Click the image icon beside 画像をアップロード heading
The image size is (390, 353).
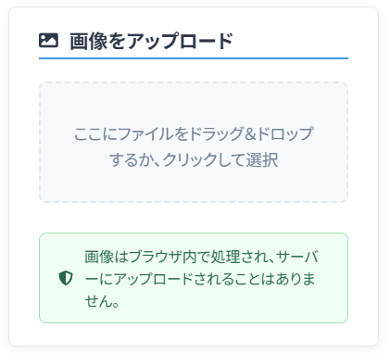coord(48,41)
